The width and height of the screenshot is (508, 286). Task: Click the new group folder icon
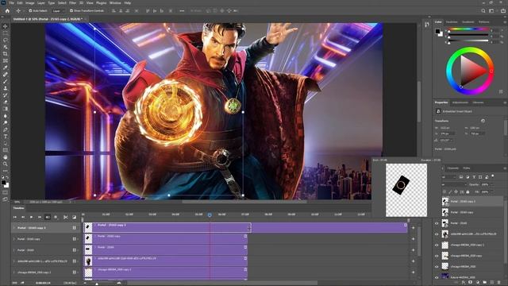tap(485, 283)
